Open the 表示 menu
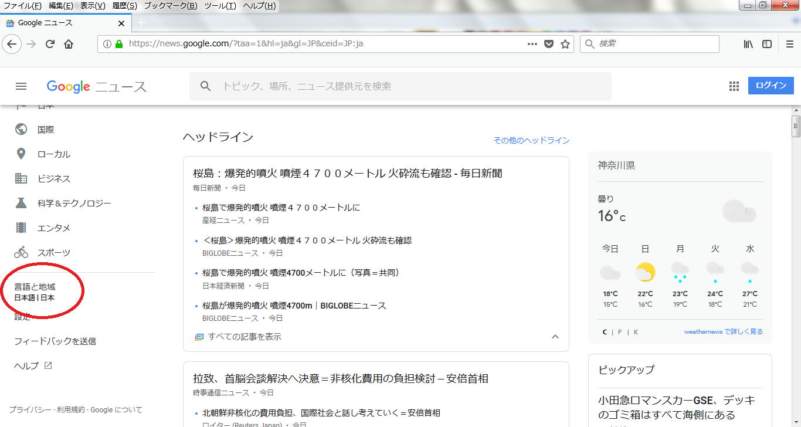This screenshot has height=427, width=801. pos(93,6)
